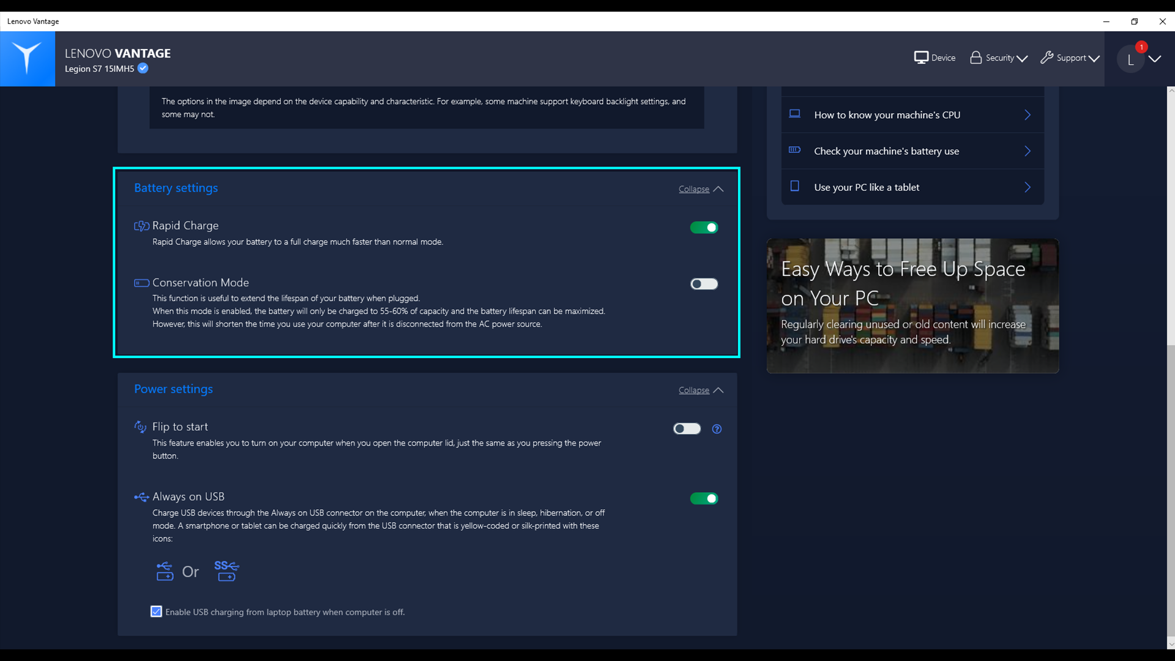Click the Lenovo Vantage logo icon
1175x661 pixels.
tap(27, 59)
